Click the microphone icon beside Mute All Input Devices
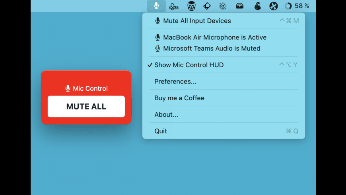The height and width of the screenshot is (195, 346). click(157, 21)
